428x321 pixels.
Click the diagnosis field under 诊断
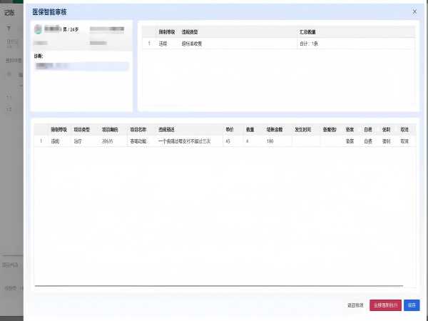point(81,66)
